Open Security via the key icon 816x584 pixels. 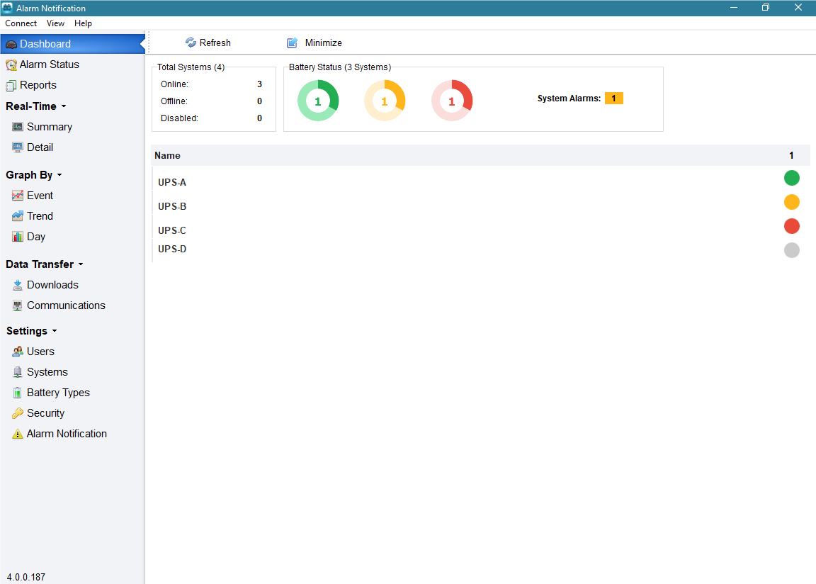18,413
